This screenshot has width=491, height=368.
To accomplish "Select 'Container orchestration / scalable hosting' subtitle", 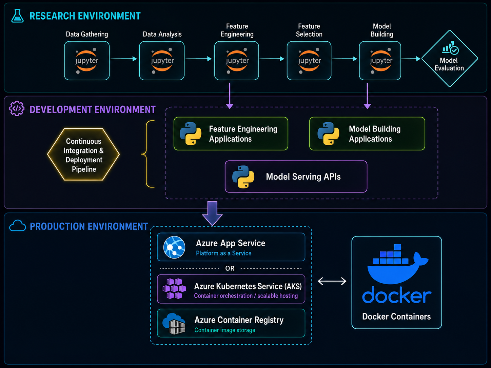I will [x=246, y=296].
